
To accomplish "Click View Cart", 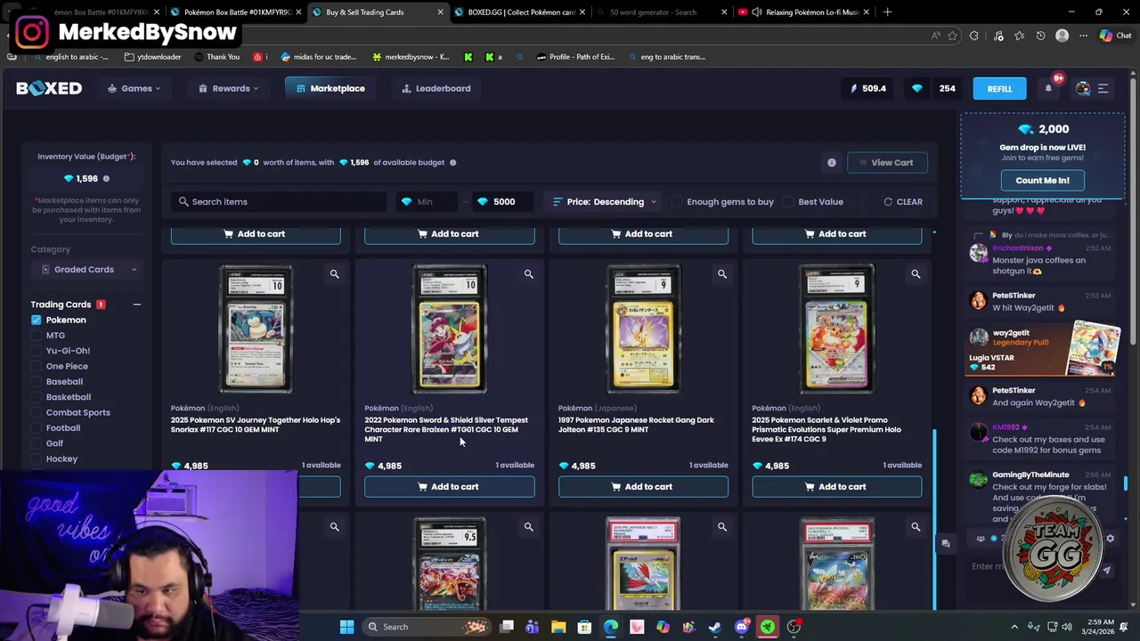I will pos(887,163).
